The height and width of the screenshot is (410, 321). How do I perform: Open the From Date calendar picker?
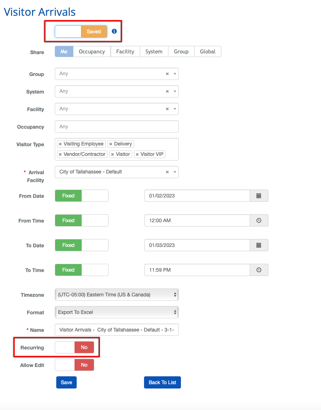point(259,196)
